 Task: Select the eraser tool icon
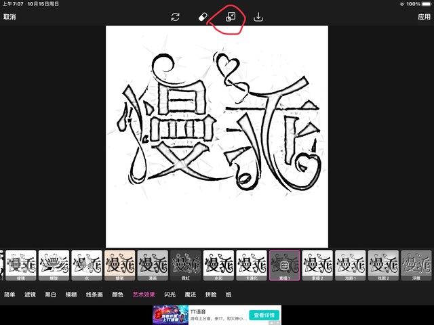201,17
